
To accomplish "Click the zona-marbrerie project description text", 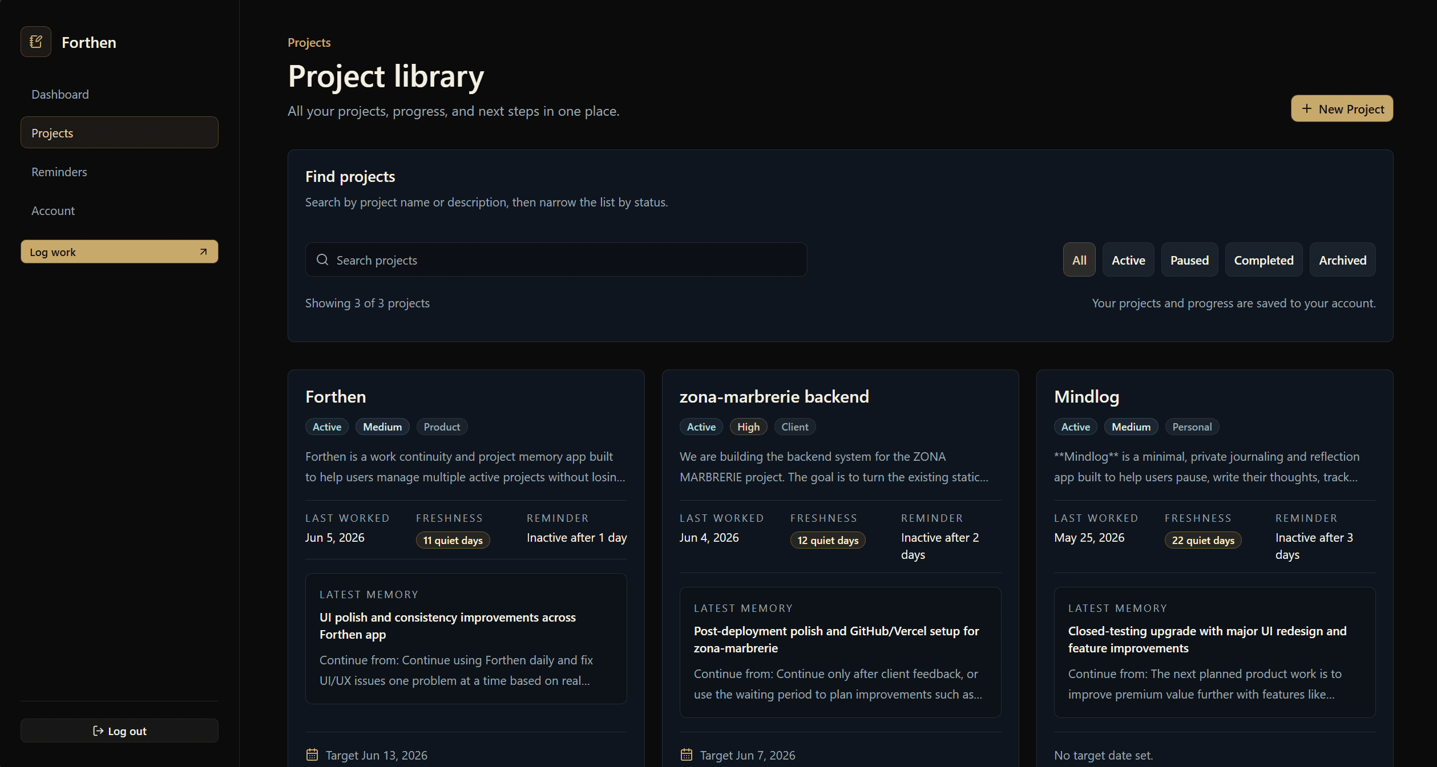I will (834, 466).
